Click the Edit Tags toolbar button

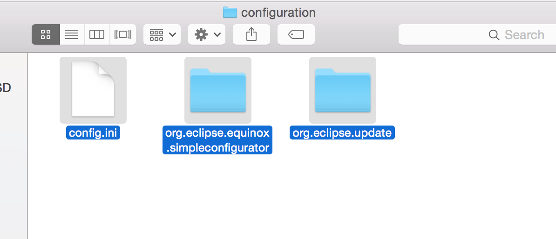[296, 34]
